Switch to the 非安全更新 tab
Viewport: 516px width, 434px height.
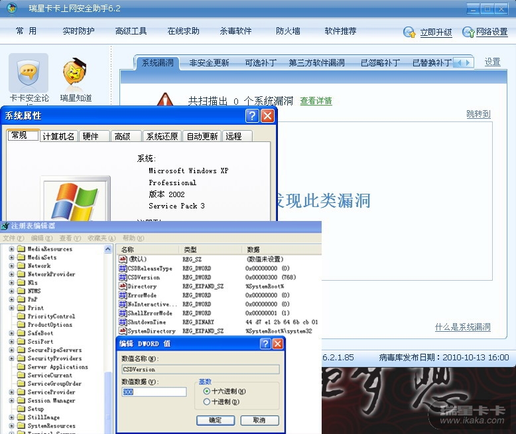[209, 62]
